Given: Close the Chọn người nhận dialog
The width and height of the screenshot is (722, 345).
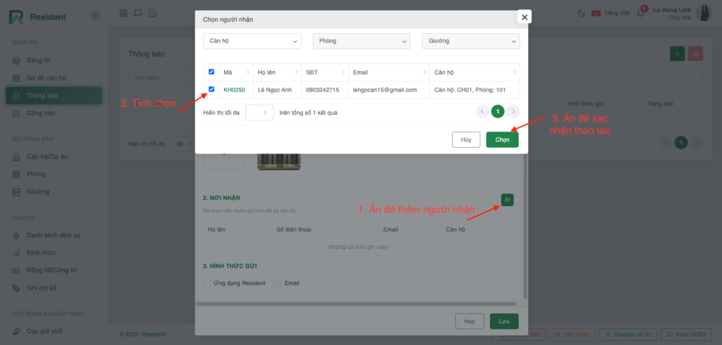Looking at the screenshot, I should pyautogui.click(x=524, y=17).
